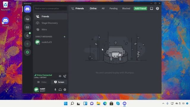The width and height of the screenshot is (190, 107).
Task: Toggle the noise suppression waveform icon
Action: 60,76
